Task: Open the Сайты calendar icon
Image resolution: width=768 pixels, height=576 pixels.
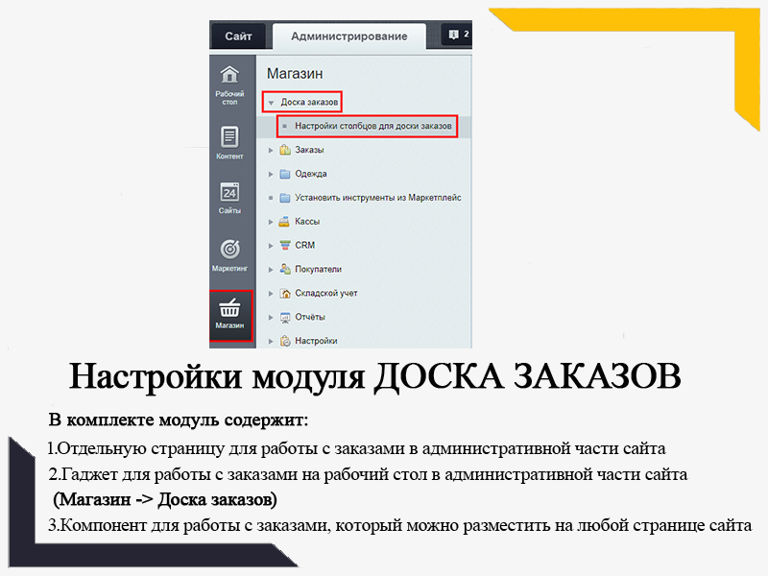Action: coord(229,192)
